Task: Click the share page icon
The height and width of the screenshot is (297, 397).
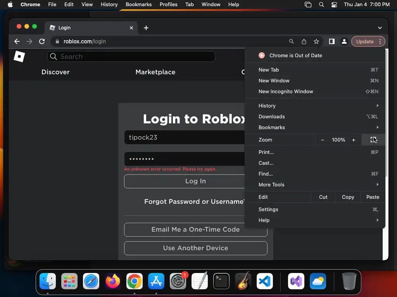Action: [x=304, y=41]
